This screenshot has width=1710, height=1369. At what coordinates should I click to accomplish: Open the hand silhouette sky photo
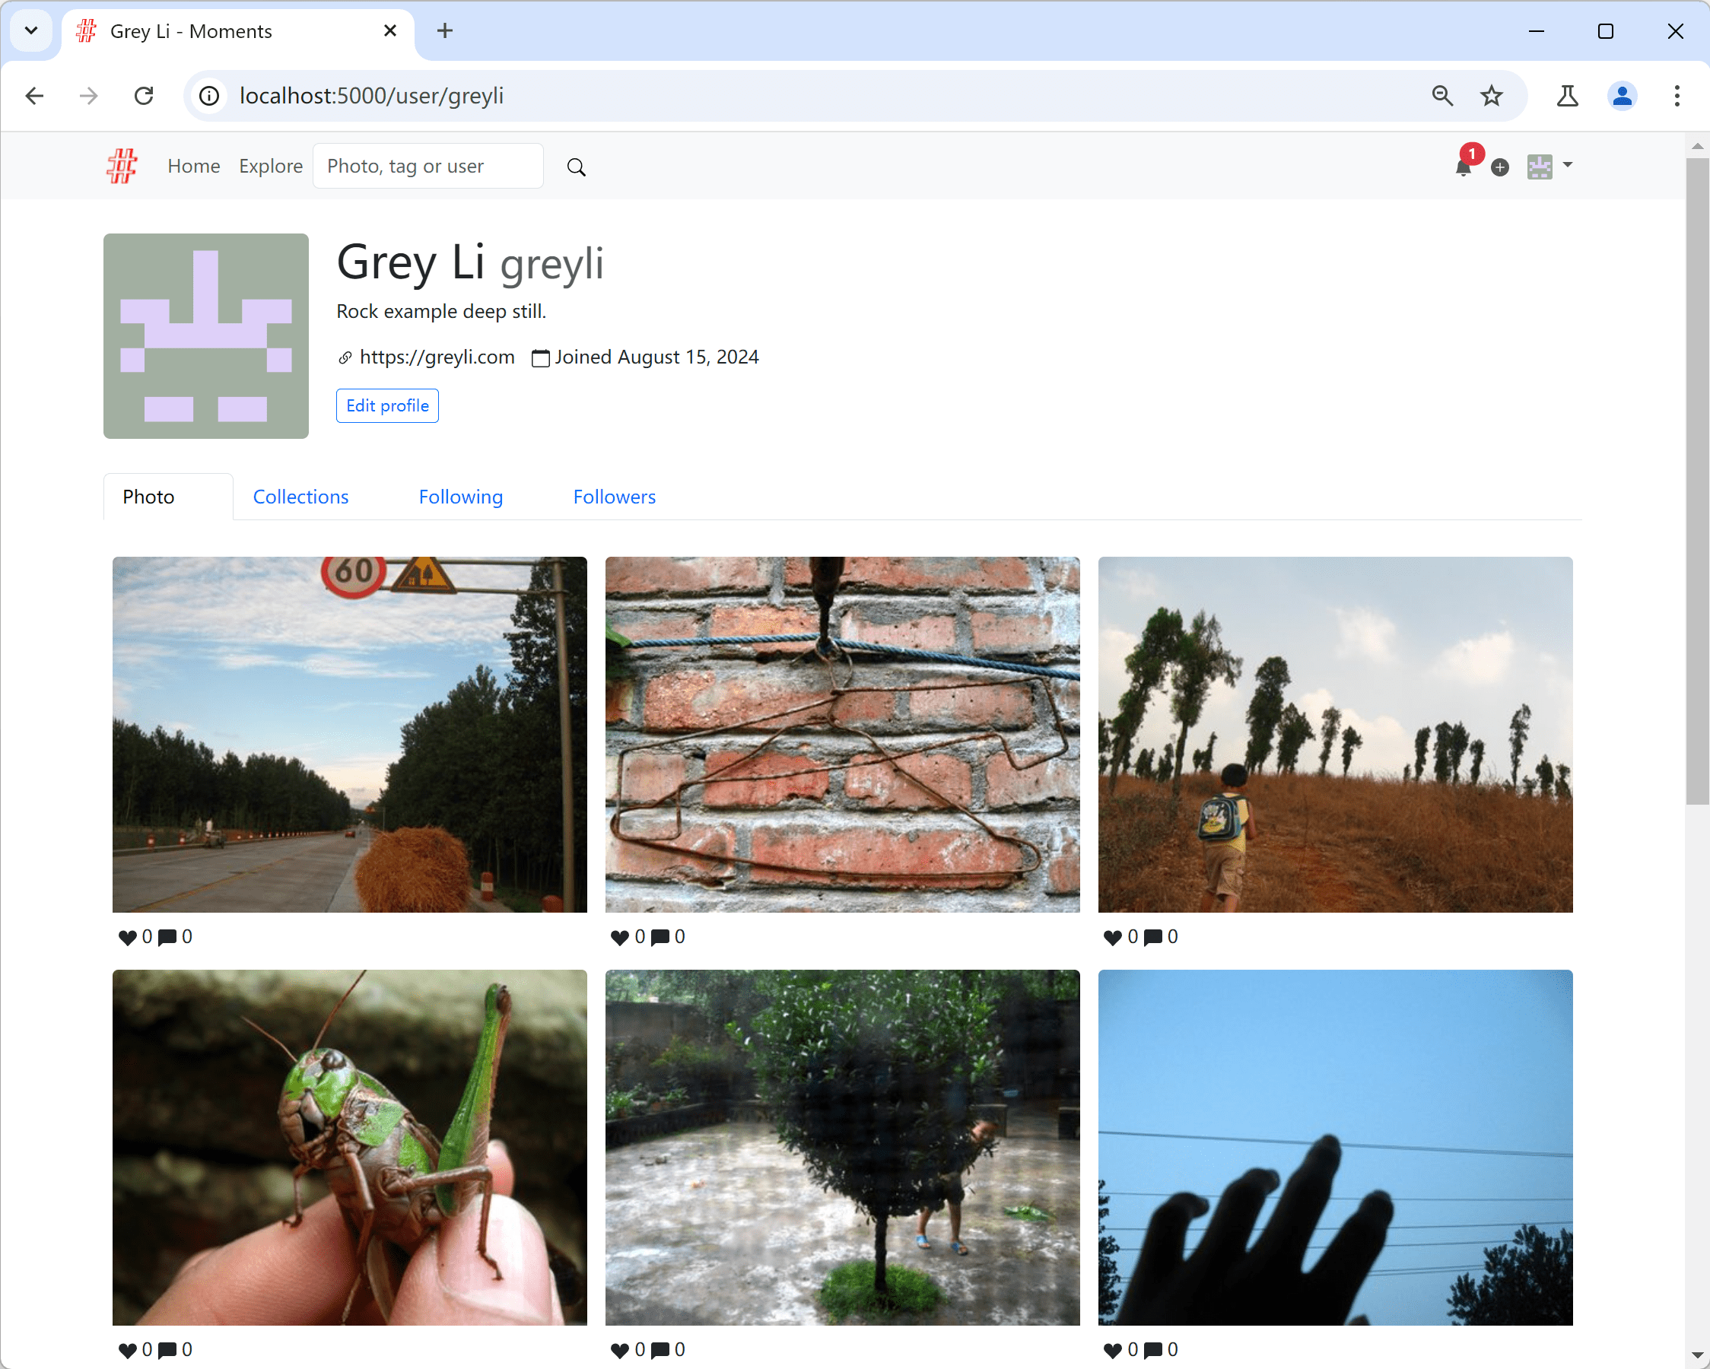pos(1335,1147)
